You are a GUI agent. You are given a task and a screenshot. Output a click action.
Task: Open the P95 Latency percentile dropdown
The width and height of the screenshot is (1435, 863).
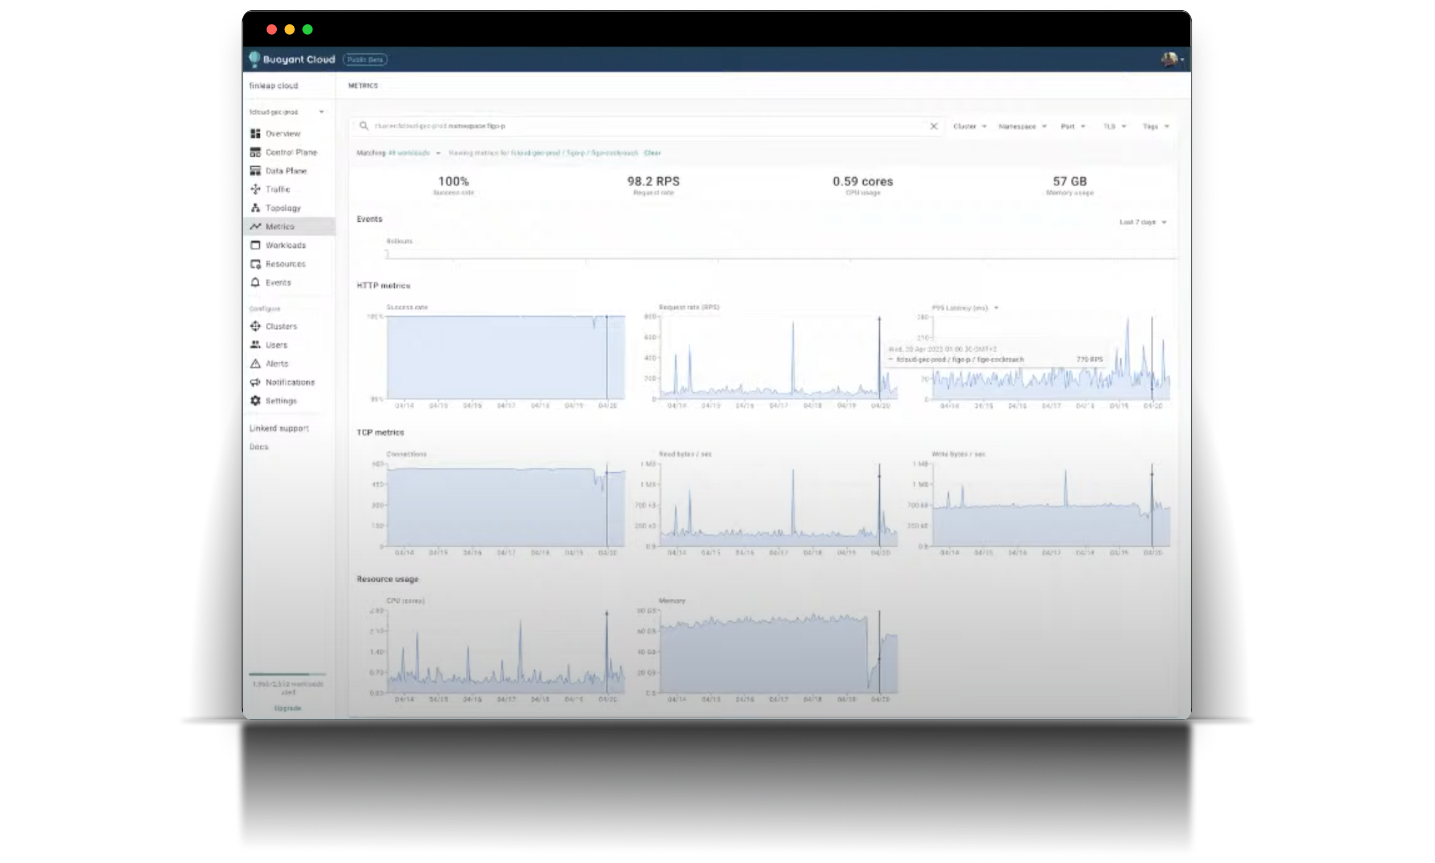997,308
